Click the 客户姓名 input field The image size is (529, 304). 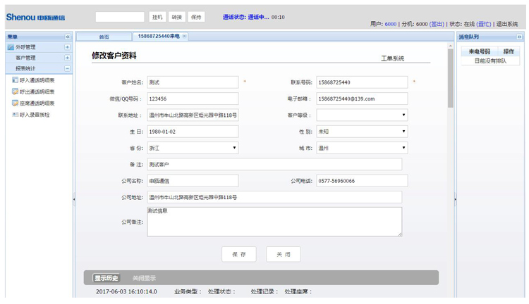193,82
